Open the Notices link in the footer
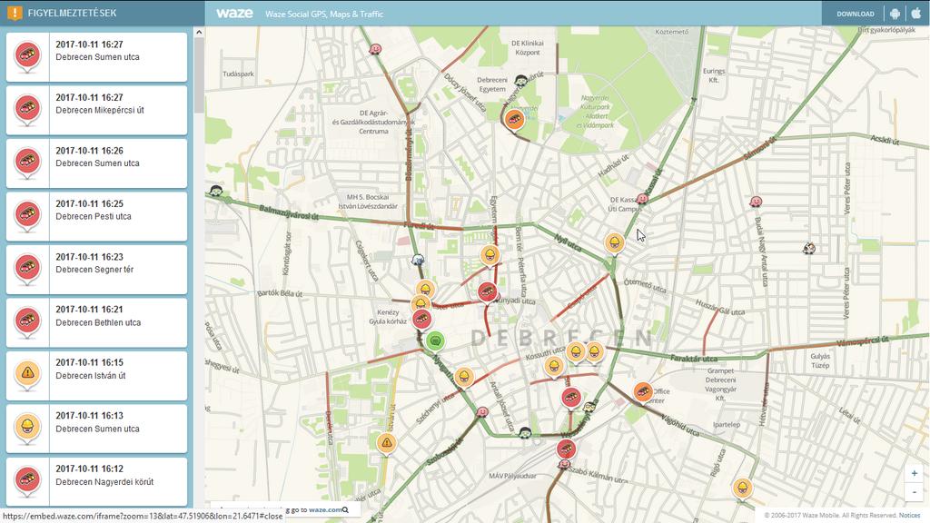Image resolution: width=930 pixels, height=523 pixels. (x=909, y=516)
